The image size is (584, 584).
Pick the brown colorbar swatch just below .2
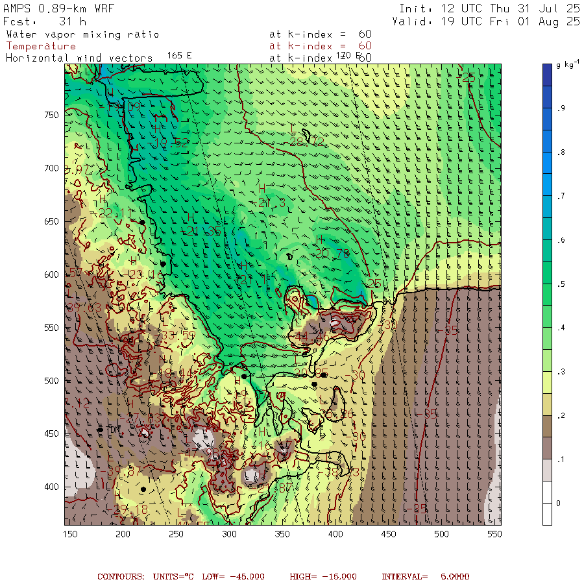[547, 426]
